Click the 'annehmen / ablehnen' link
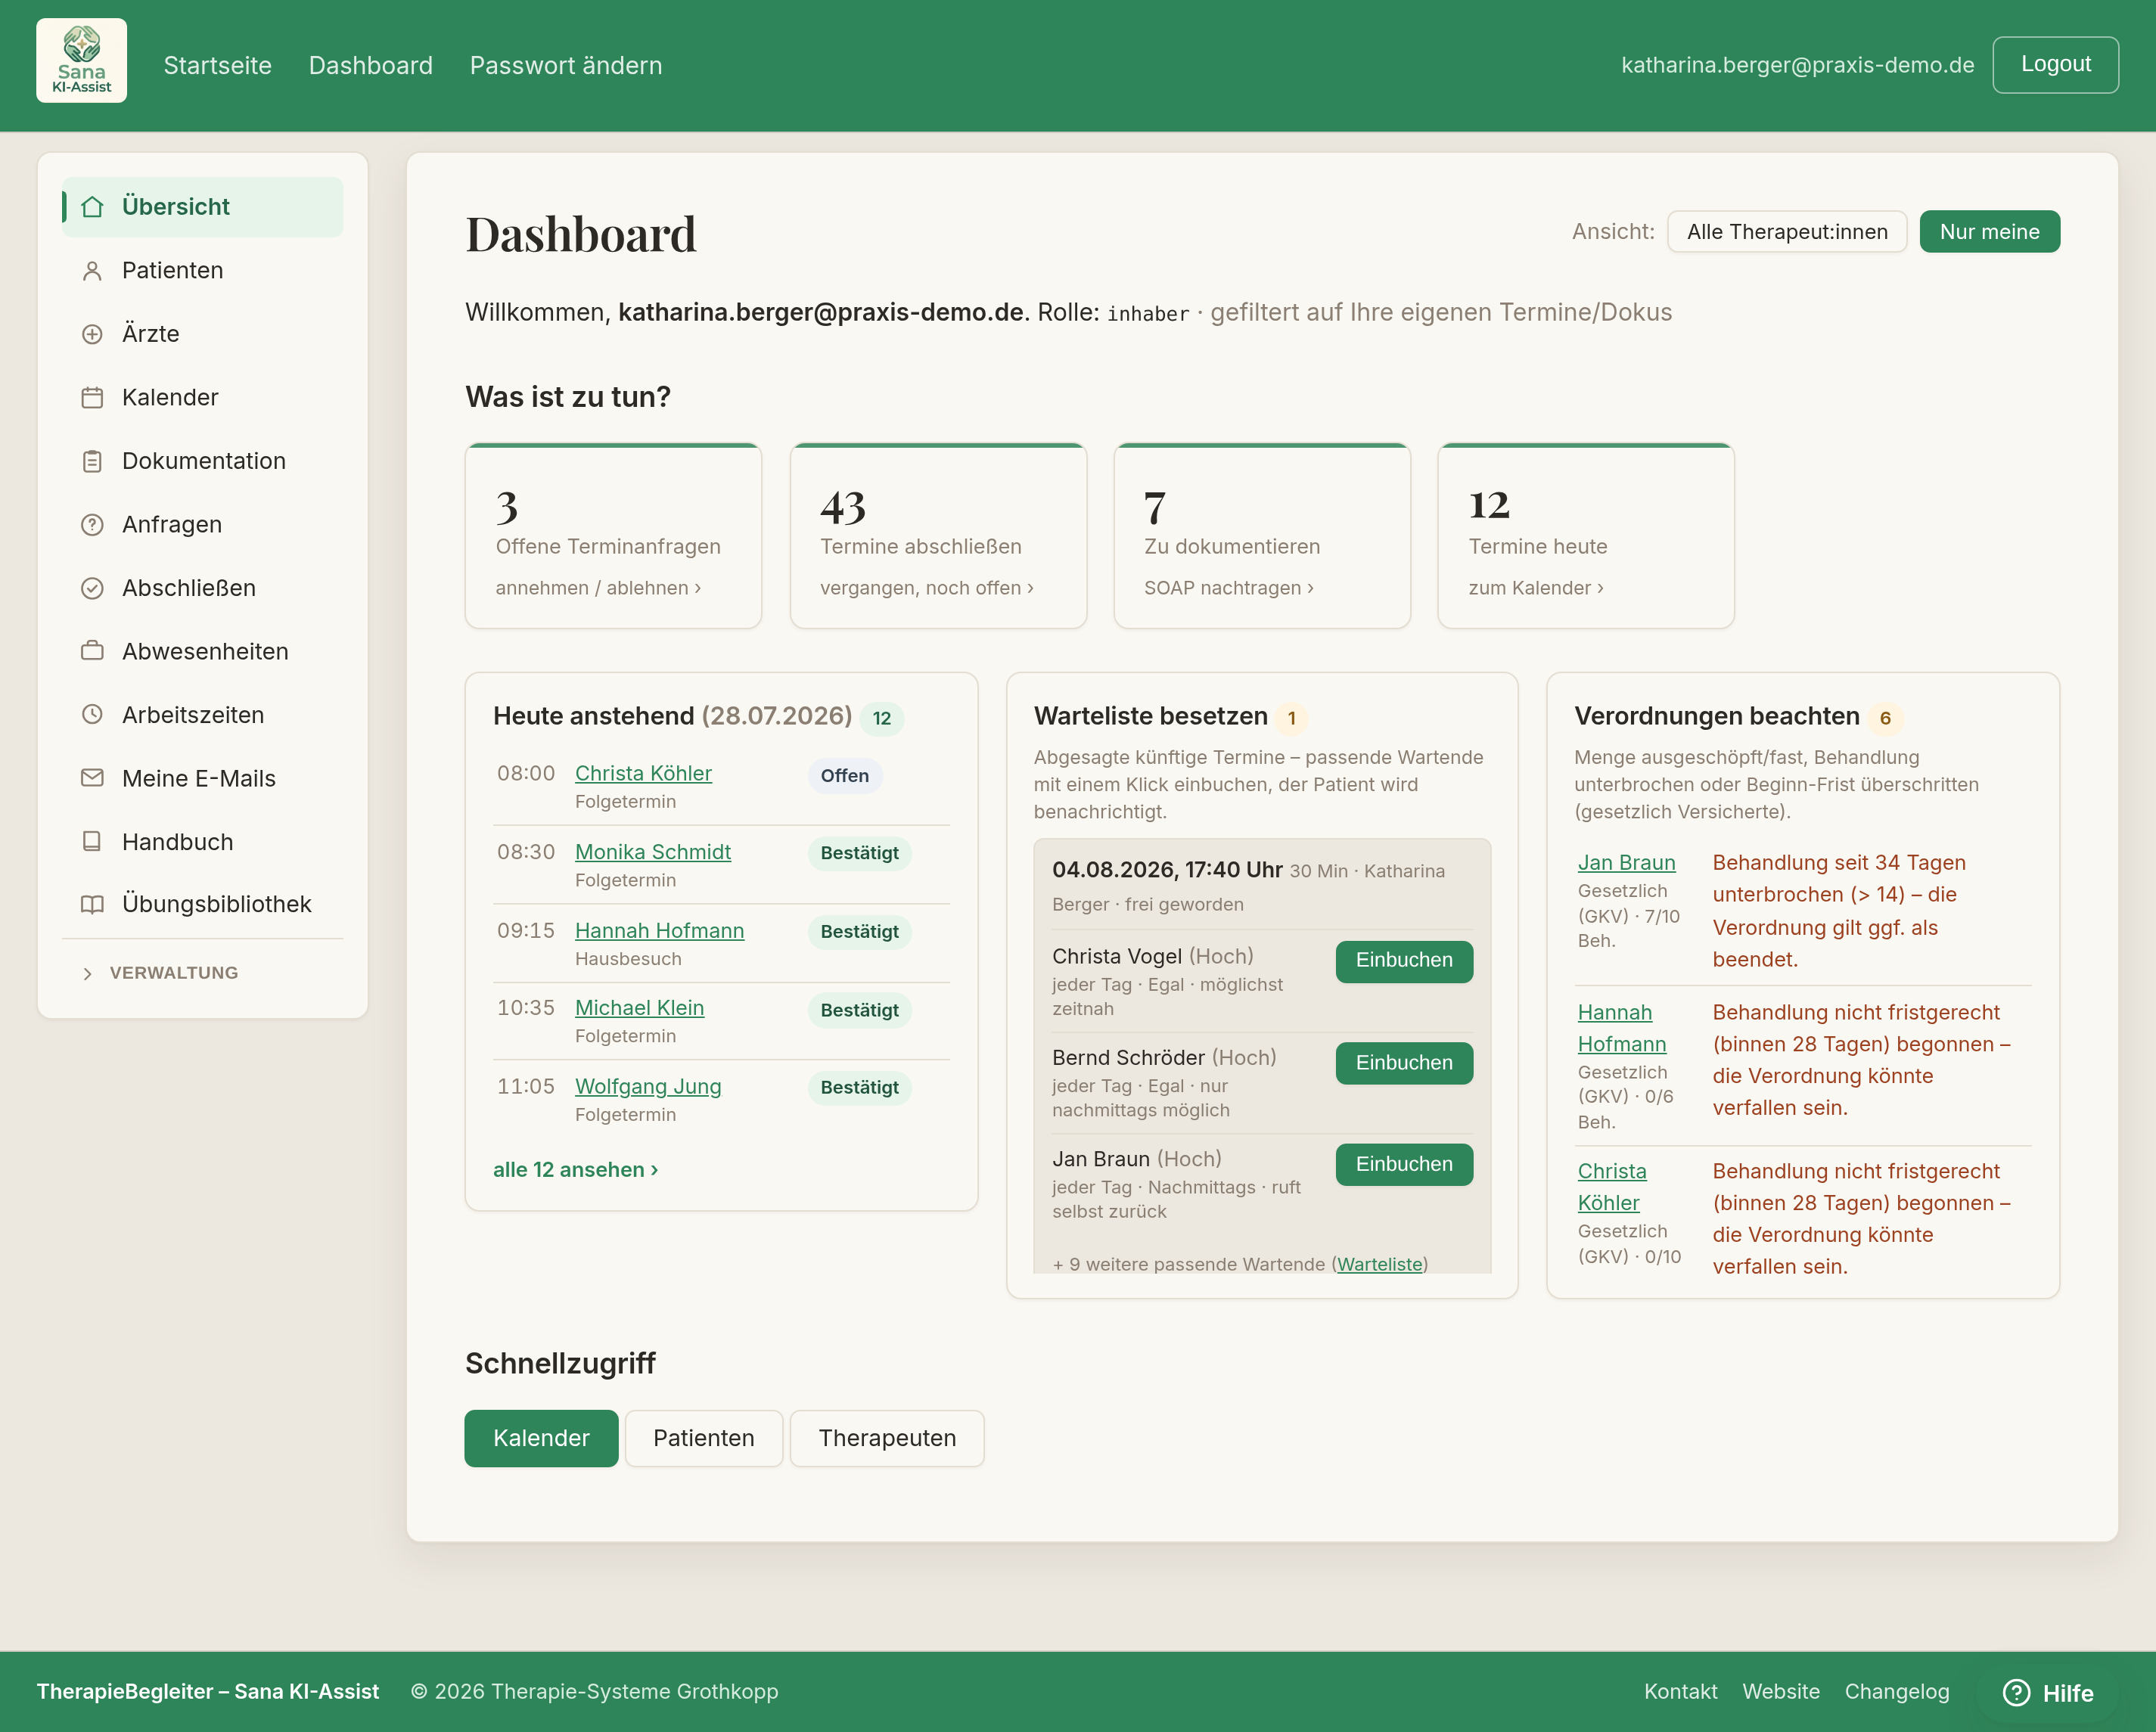Viewport: 2156px width, 1732px height. [598, 588]
